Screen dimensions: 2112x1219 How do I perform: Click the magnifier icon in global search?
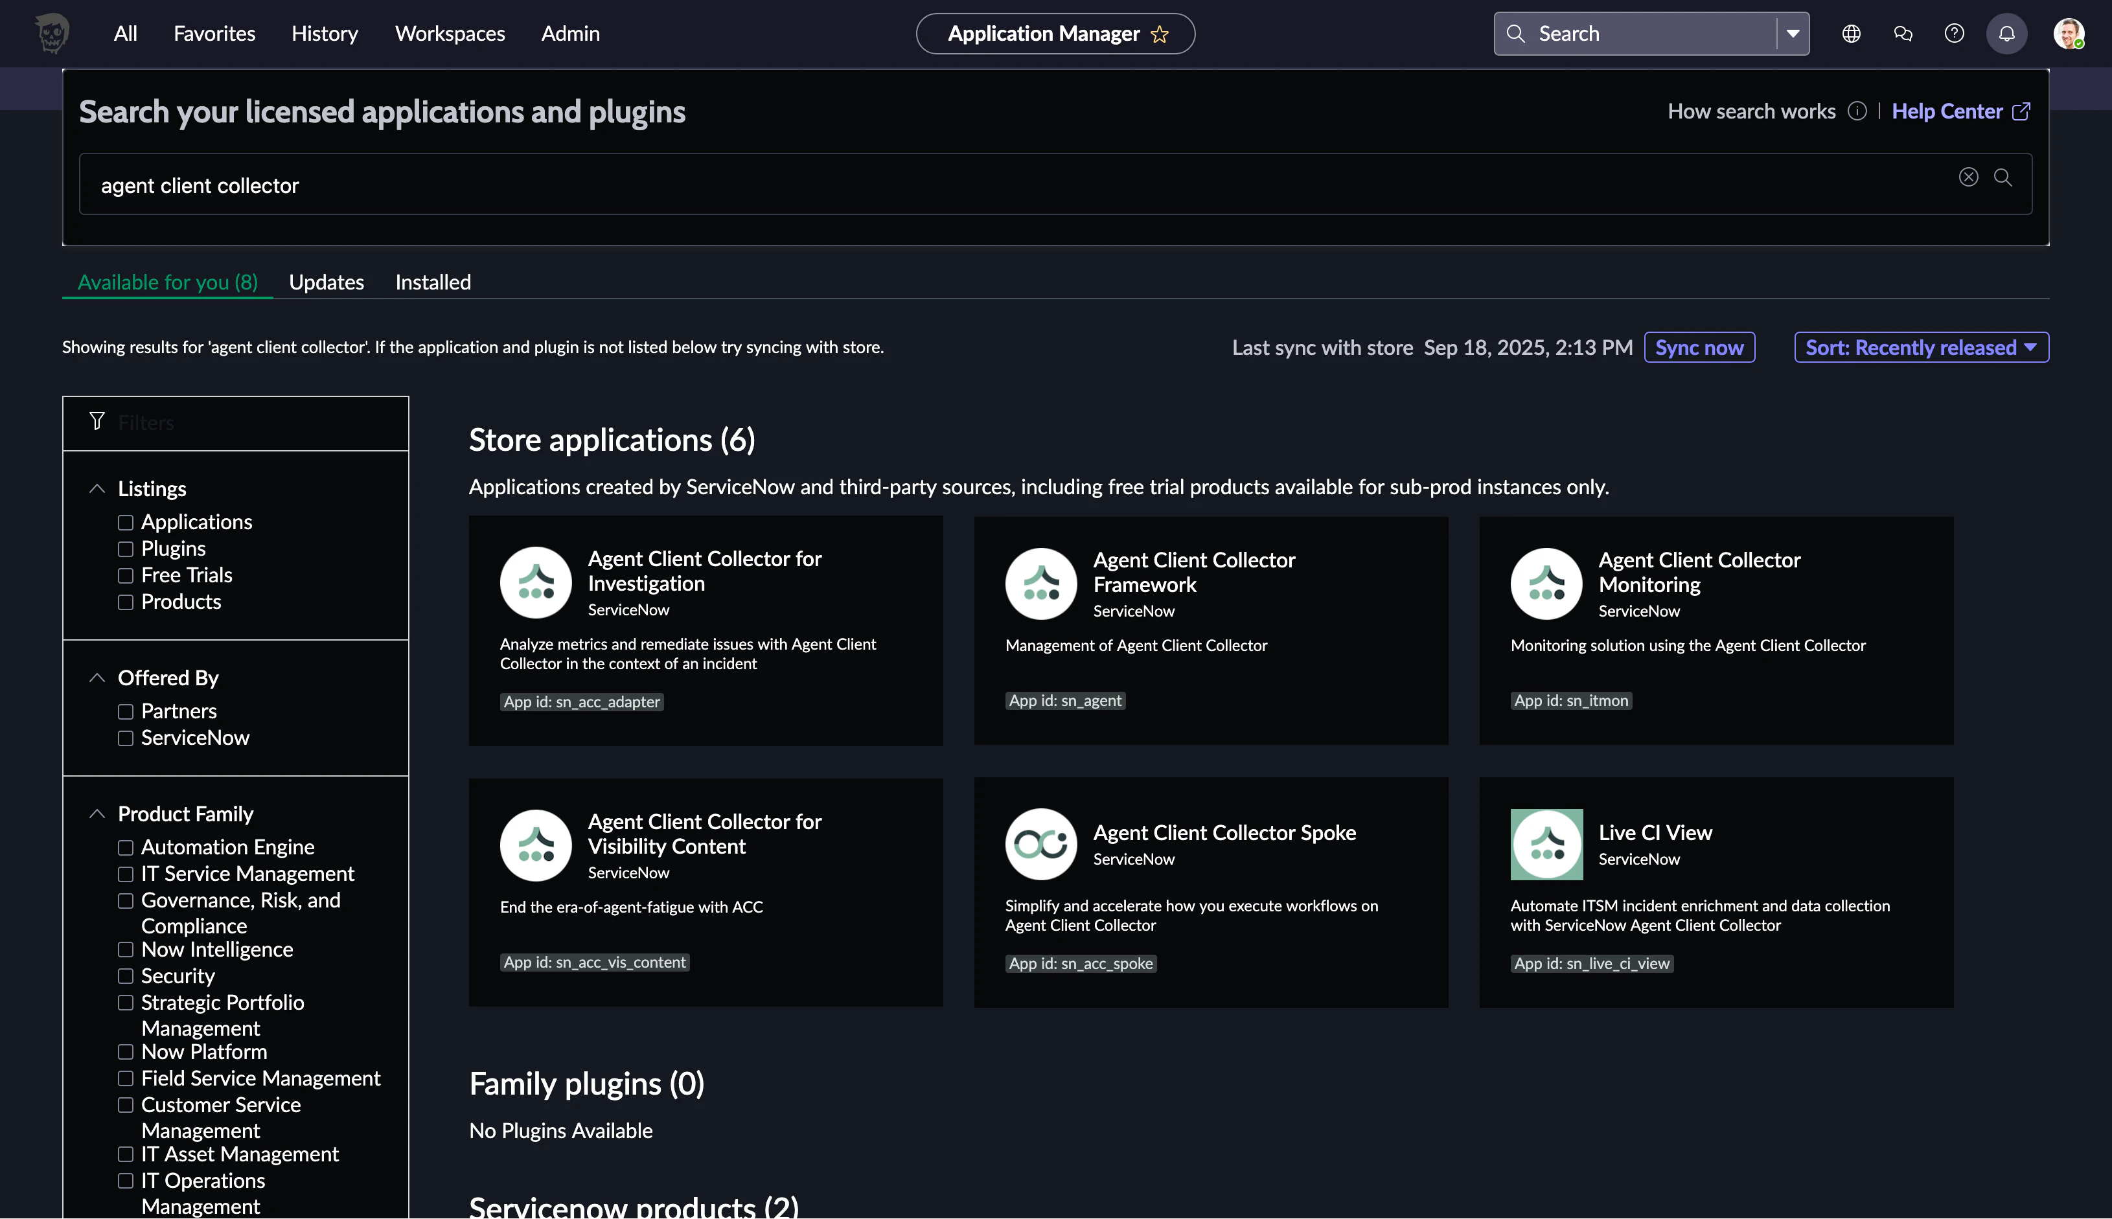coord(1516,34)
